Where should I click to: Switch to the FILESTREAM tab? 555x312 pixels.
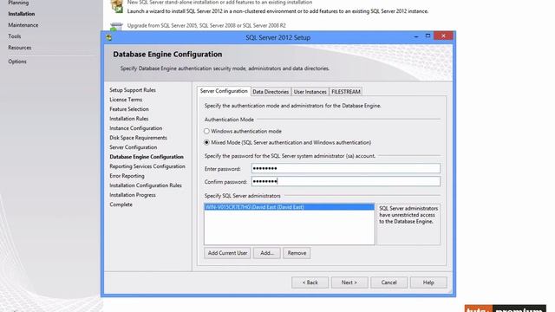[346, 92]
